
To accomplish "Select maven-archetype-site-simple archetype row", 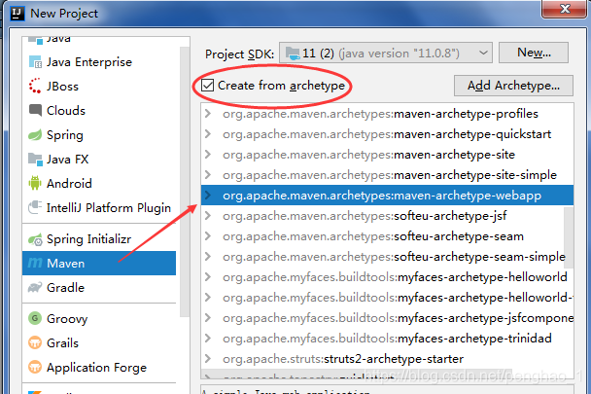I will point(387,175).
